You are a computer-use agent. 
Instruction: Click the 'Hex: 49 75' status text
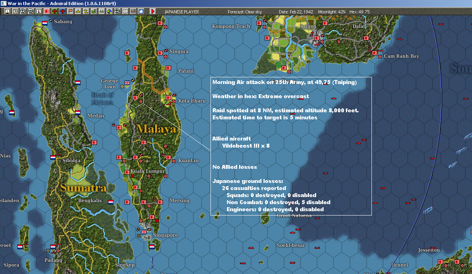pyautogui.click(x=359, y=12)
